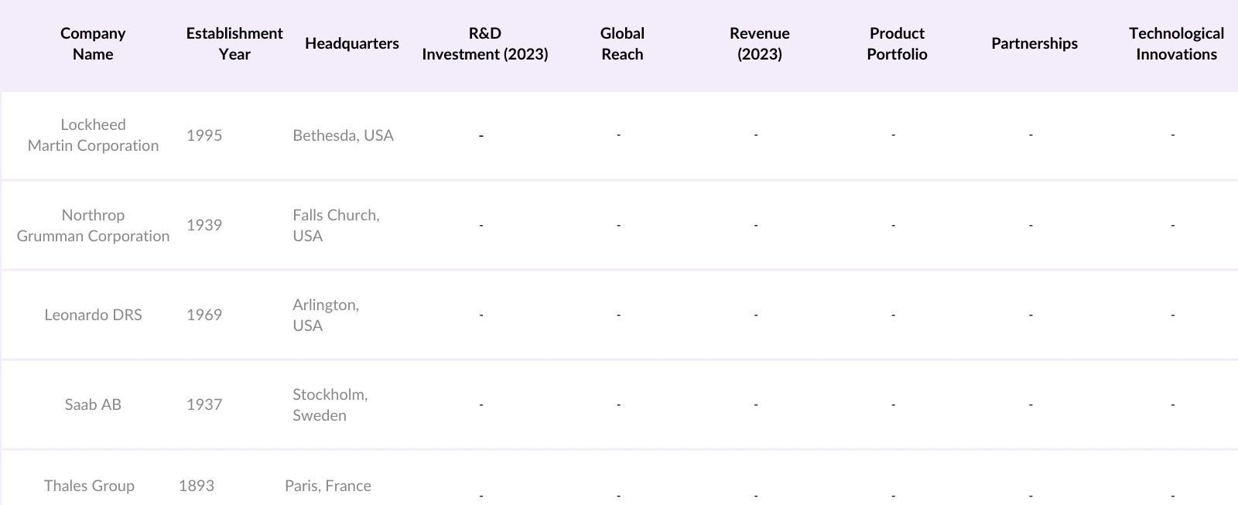Viewport: 1238px width, 505px height.
Task: Click the Paris, France headquarters cell
Action: coord(327,486)
